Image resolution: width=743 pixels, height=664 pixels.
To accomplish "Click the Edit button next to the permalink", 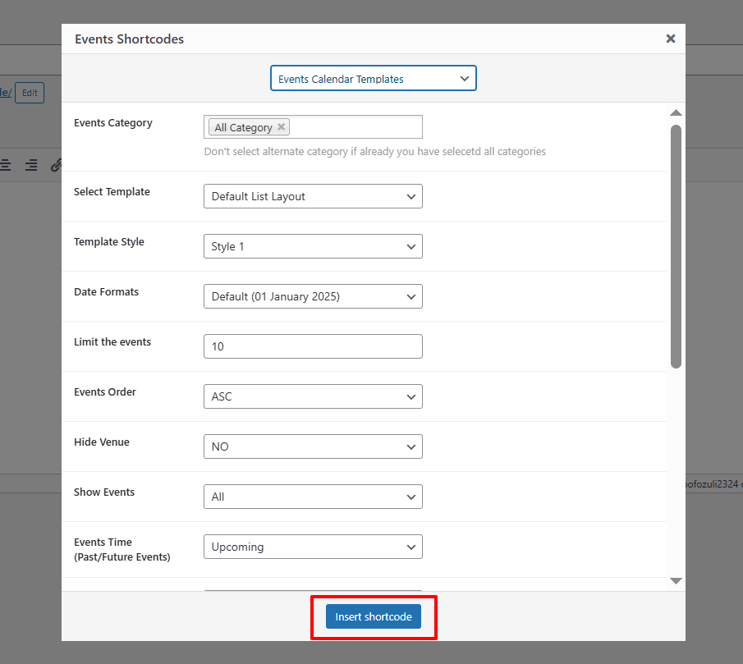I will pyautogui.click(x=29, y=93).
